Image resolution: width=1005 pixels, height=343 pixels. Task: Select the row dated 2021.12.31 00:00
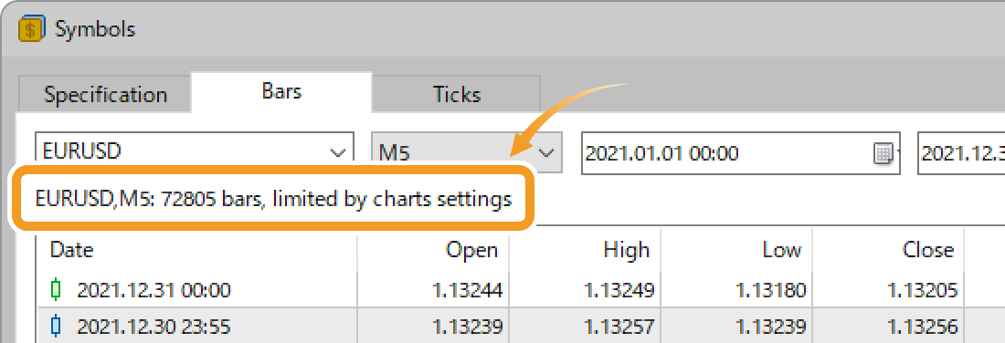pyautogui.click(x=521, y=290)
